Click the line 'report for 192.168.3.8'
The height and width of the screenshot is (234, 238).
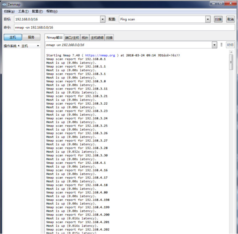pyautogui.click(x=76, y=81)
